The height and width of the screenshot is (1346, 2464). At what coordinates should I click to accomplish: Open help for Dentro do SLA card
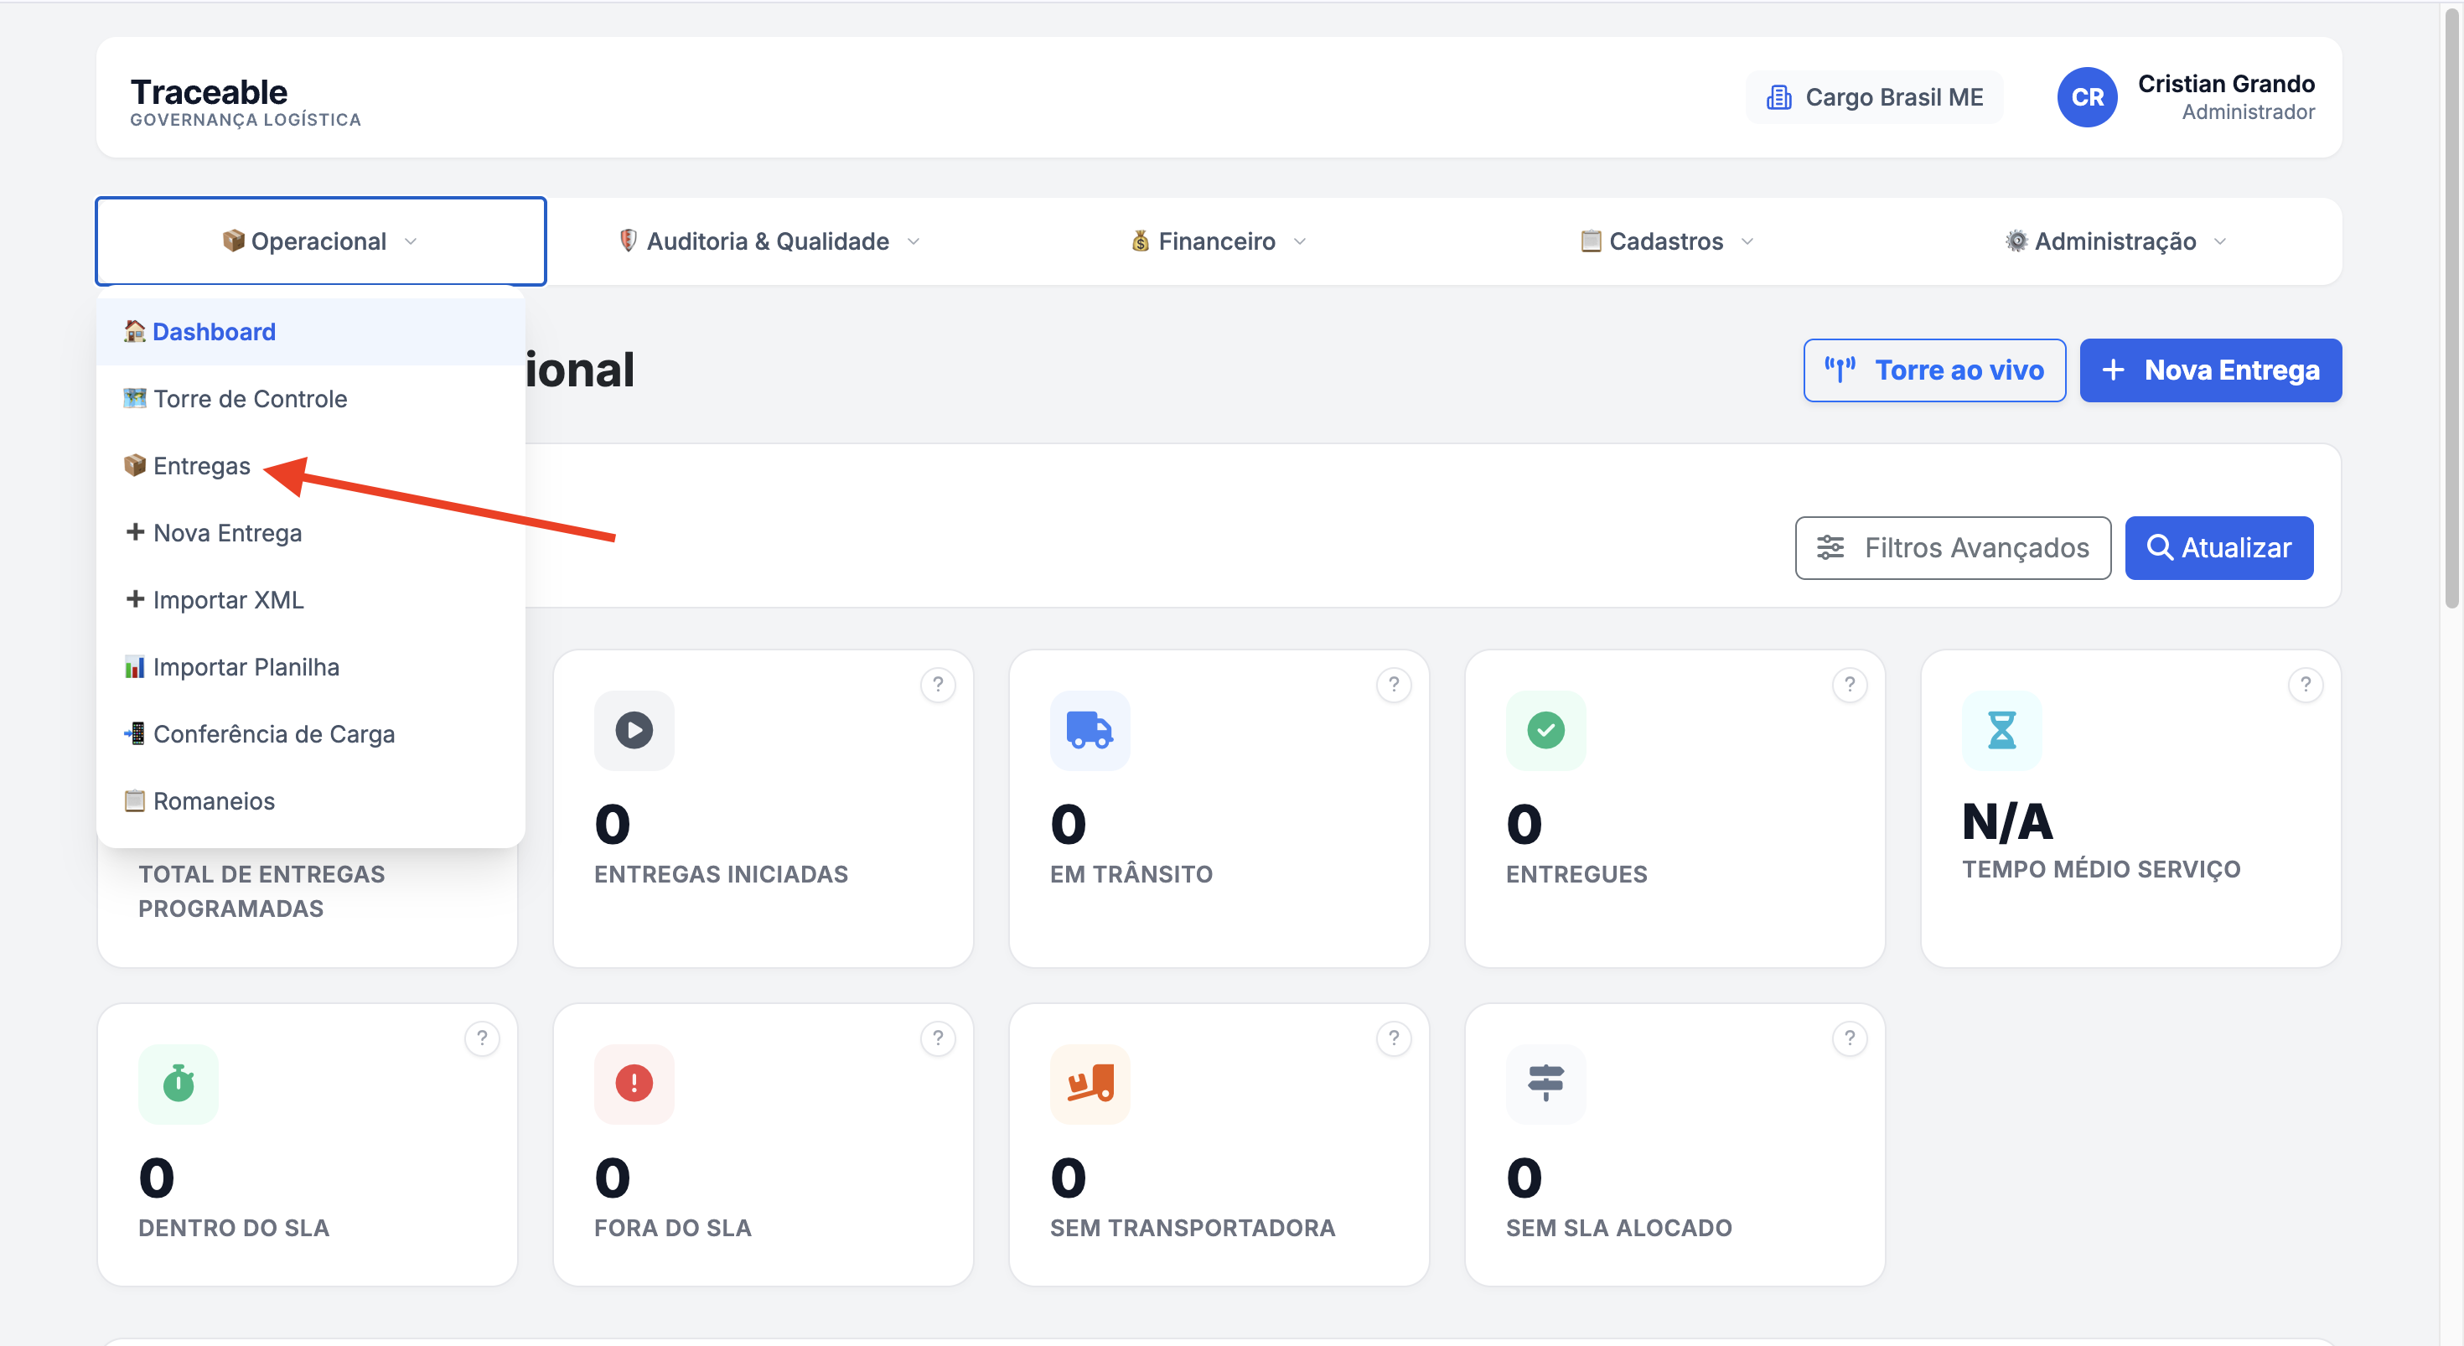tap(482, 1039)
